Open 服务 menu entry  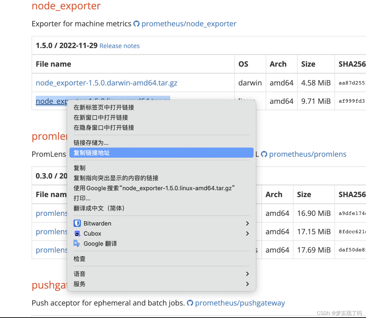coord(161,284)
